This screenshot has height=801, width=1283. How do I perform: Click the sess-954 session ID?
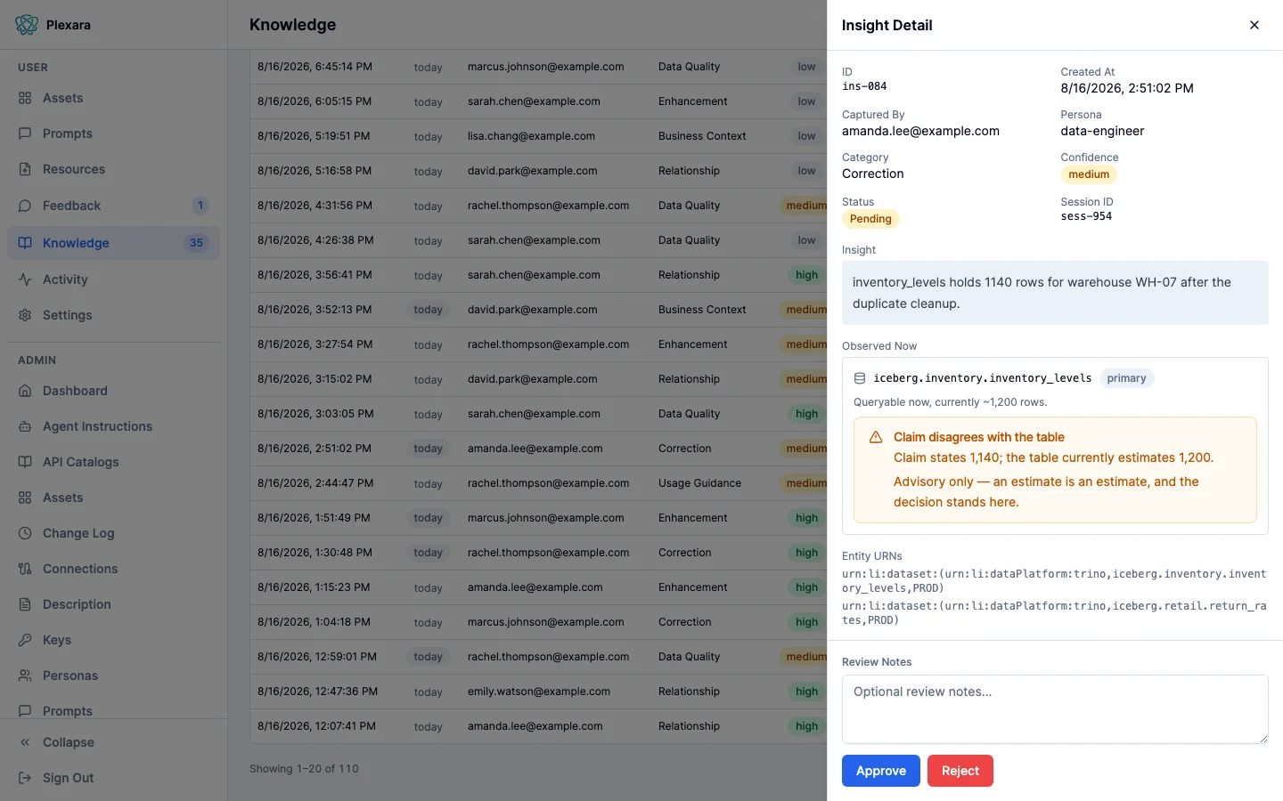1086,216
